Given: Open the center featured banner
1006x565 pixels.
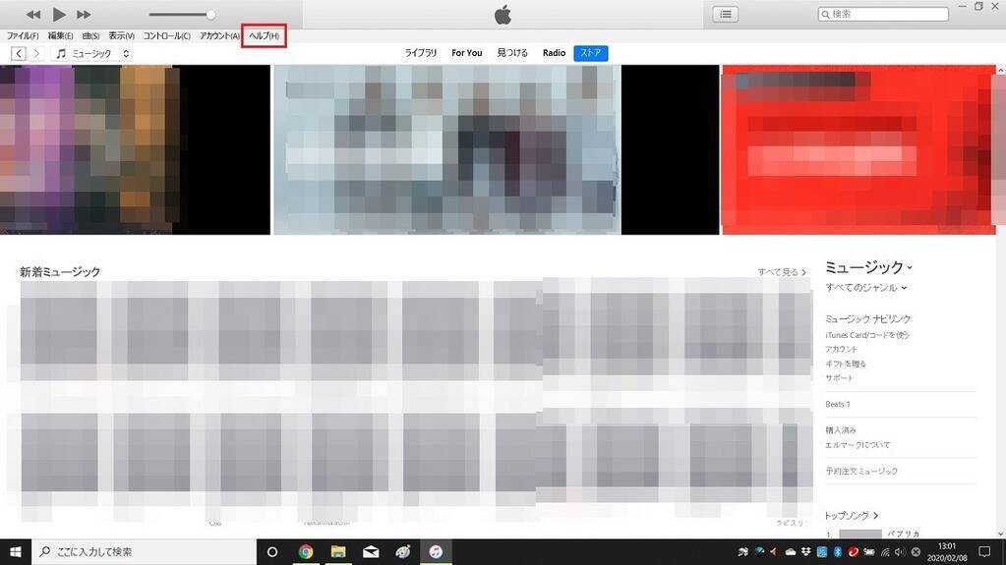Looking at the screenshot, I should pos(497,149).
